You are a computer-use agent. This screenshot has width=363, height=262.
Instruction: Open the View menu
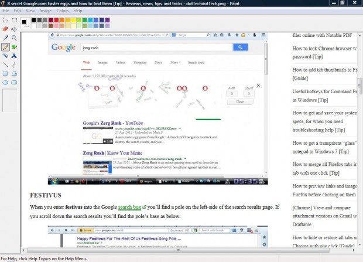coord(30,11)
